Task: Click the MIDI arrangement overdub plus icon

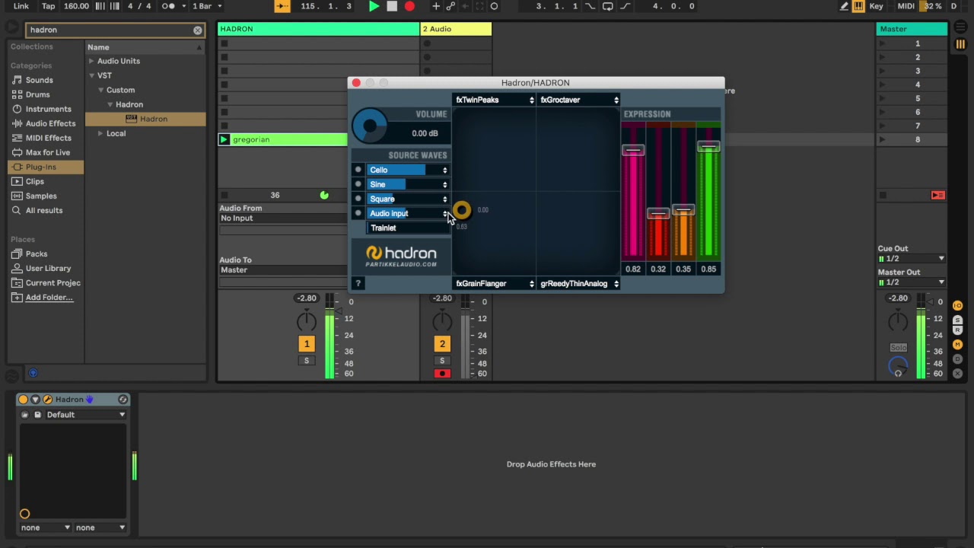Action: point(436,6)
